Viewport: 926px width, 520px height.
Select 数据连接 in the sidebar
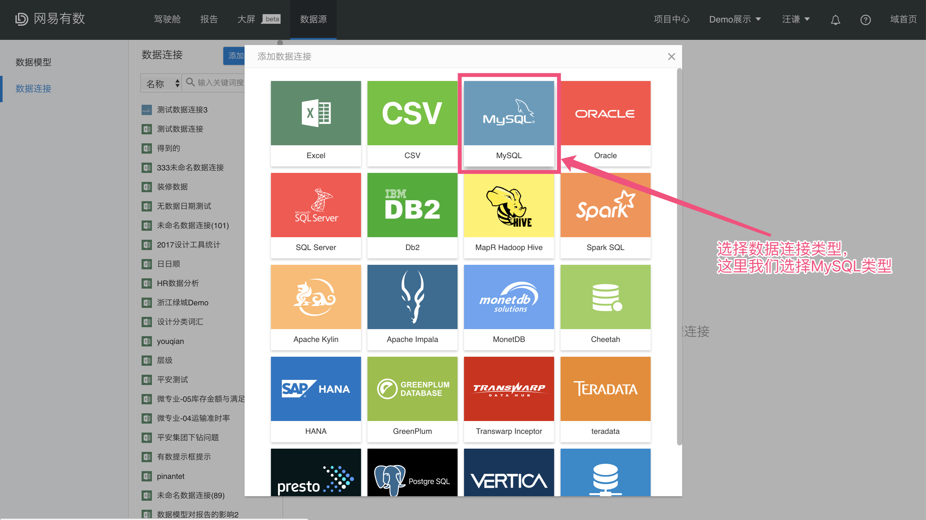pyautogui.click(x=33, y=89)
